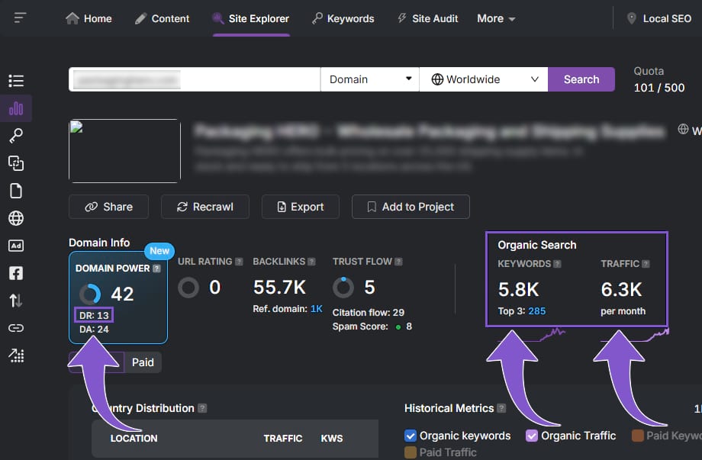This screenshot has width=702, height=460.
Task: Open the Site Audit tab
Action: click(x=428, y=19)
